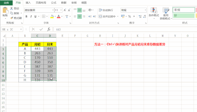
Task: Click the Borders icon
Action: (x=43, y=16)
